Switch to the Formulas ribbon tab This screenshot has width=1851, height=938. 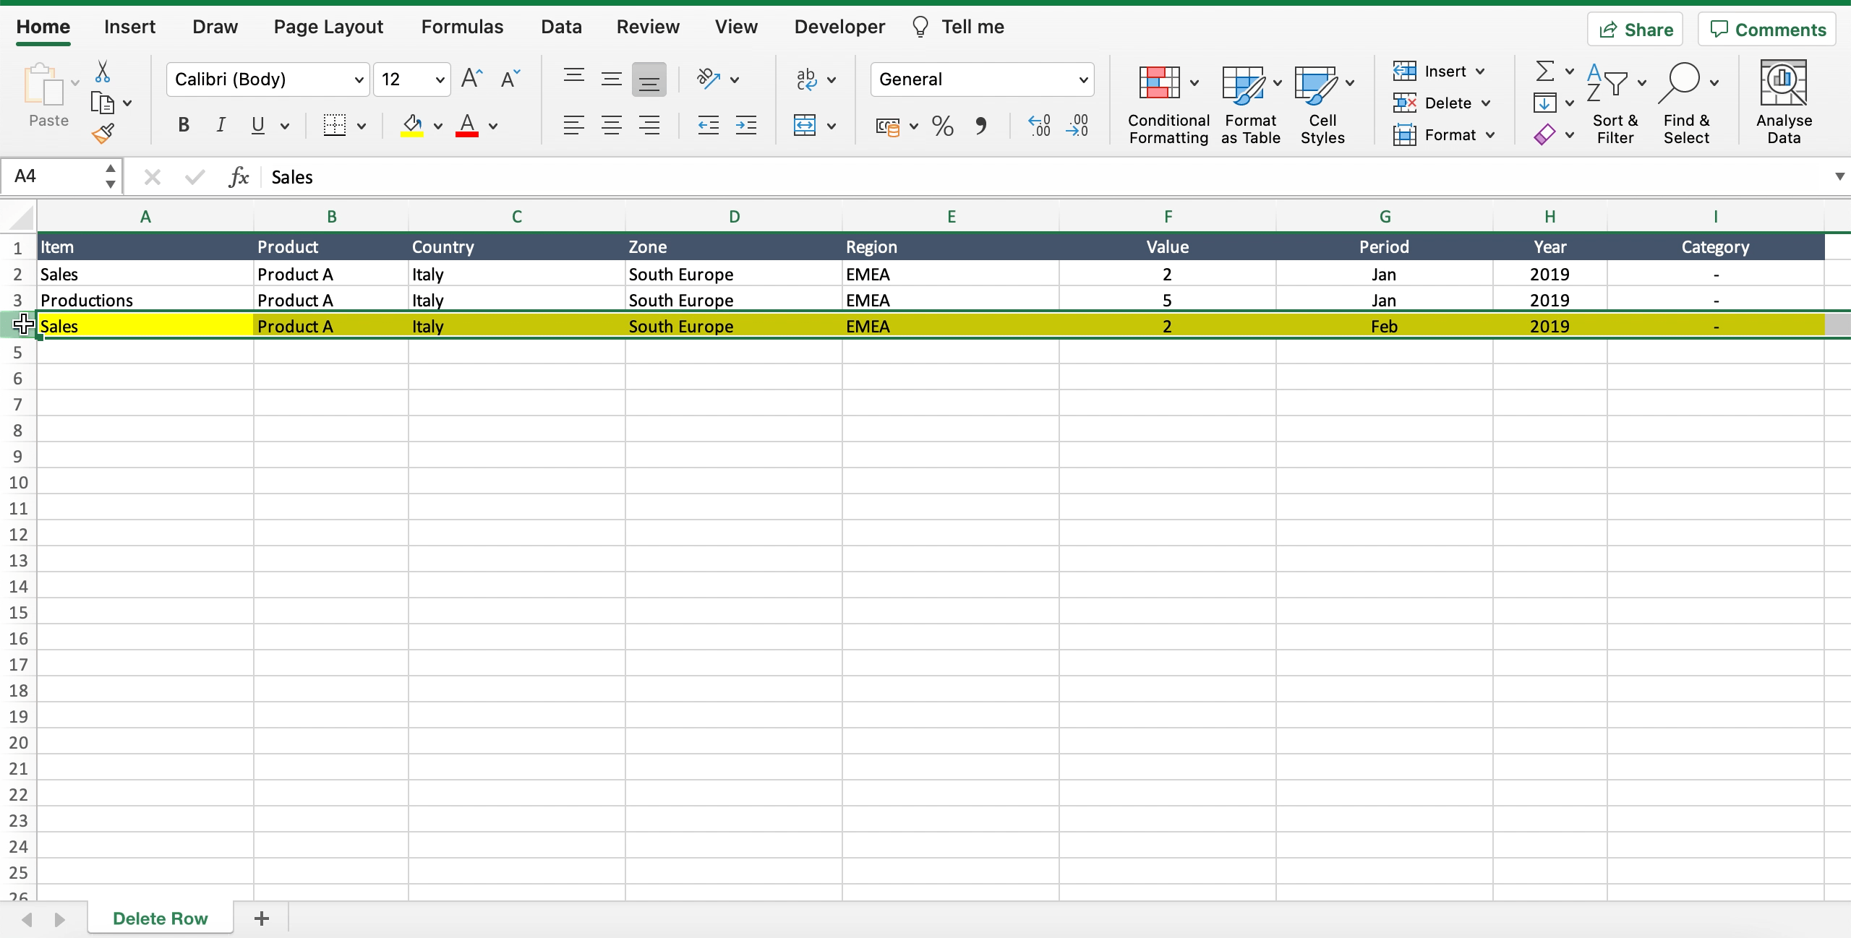[461, 26]
